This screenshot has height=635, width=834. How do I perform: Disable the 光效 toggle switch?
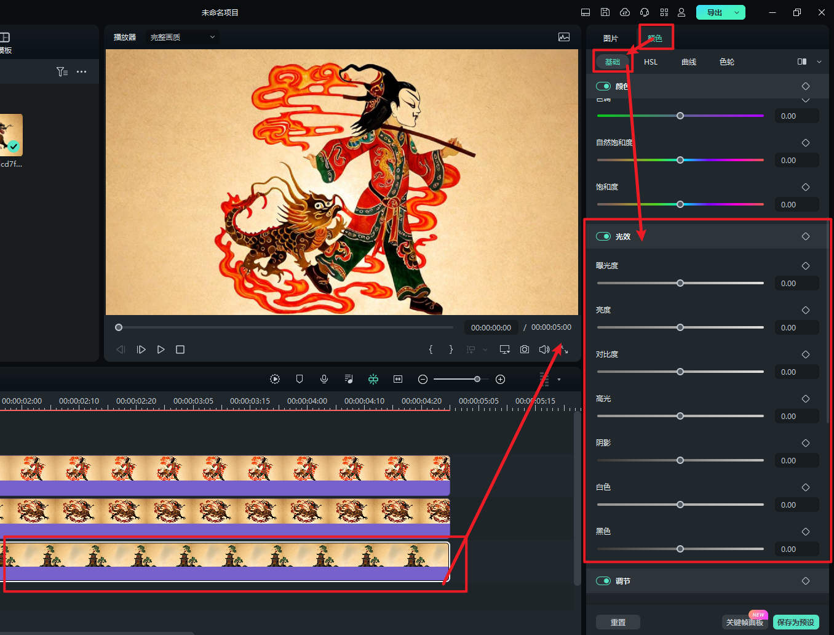coord(603,236)
